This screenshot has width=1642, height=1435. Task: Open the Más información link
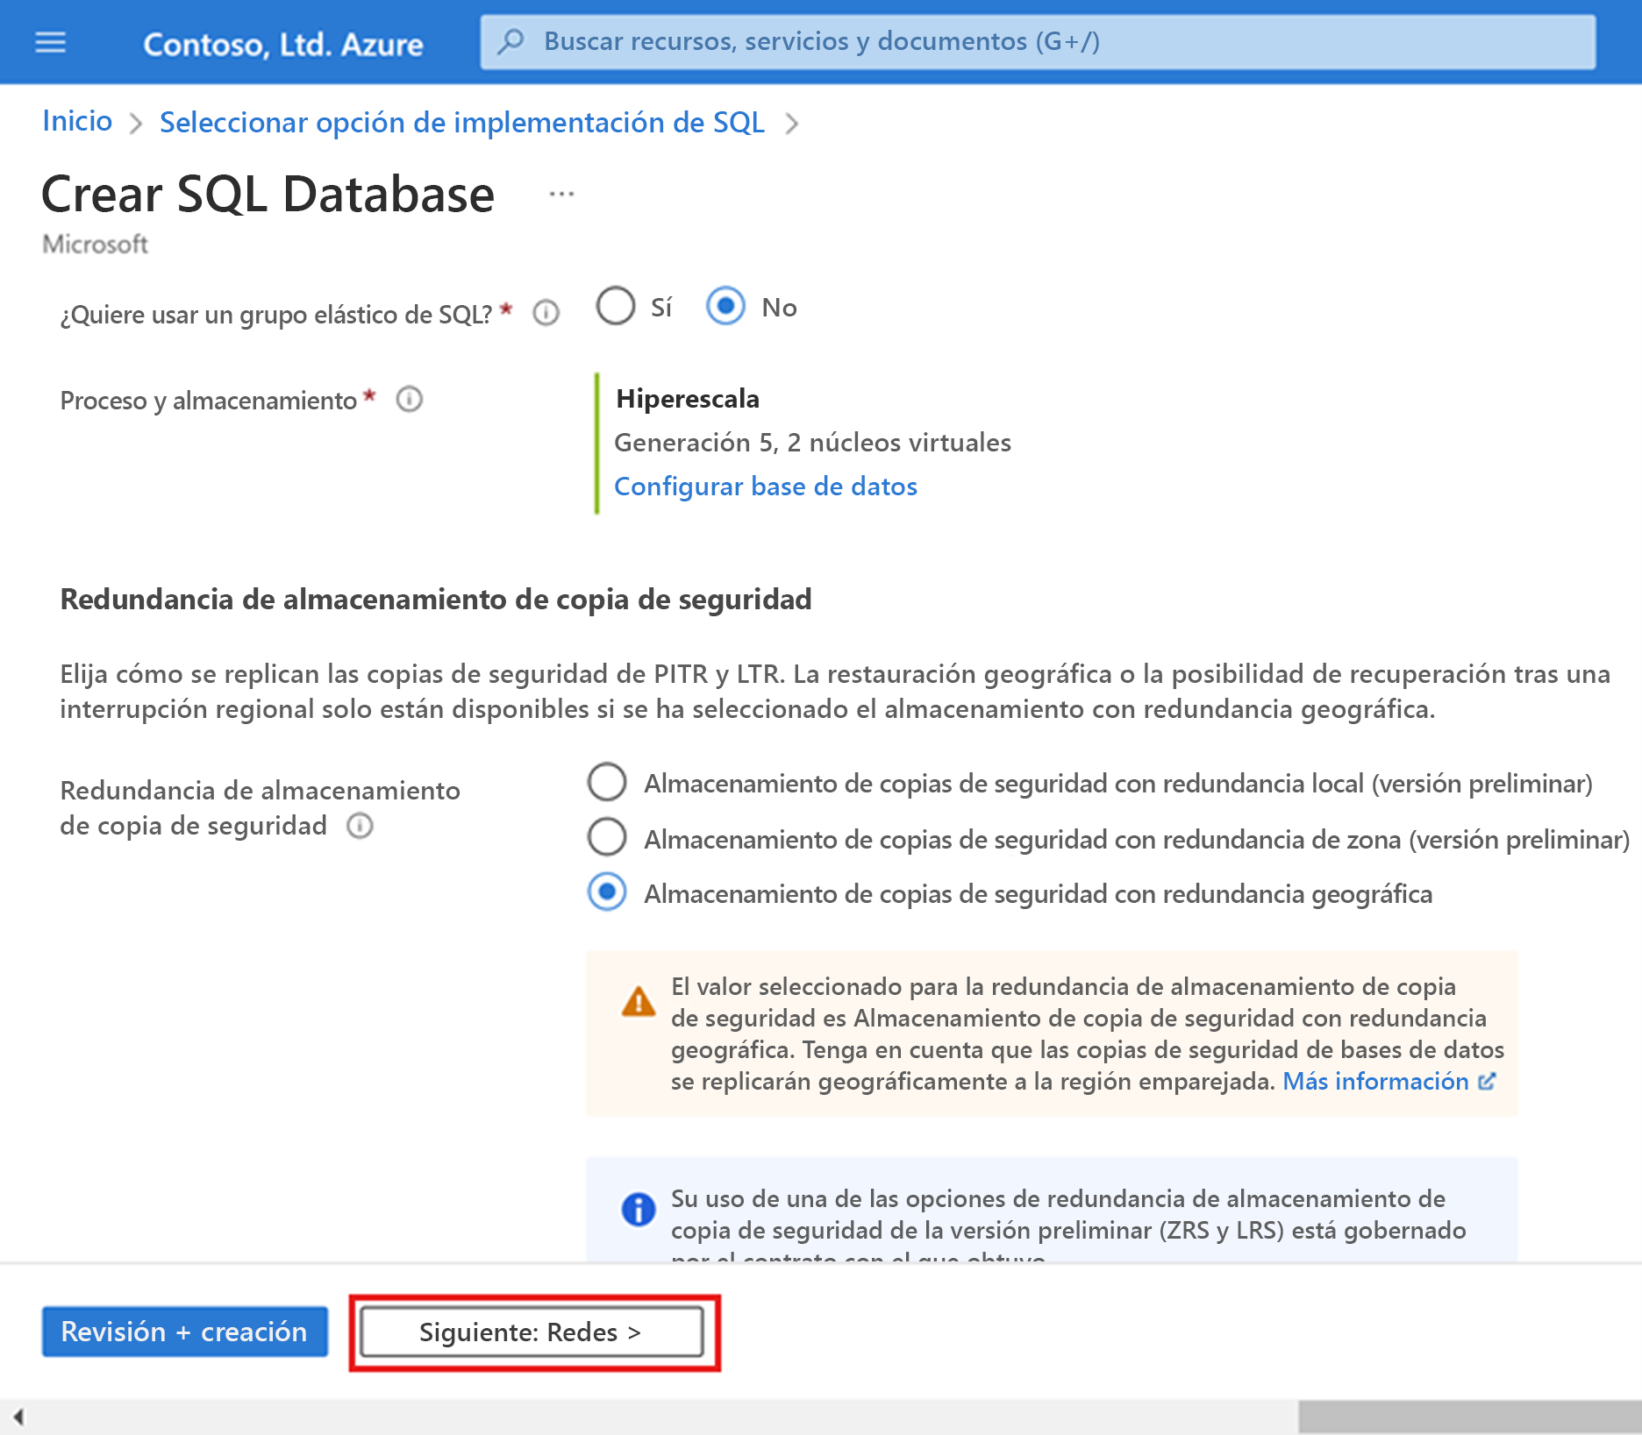(x=1375, y=1082)
